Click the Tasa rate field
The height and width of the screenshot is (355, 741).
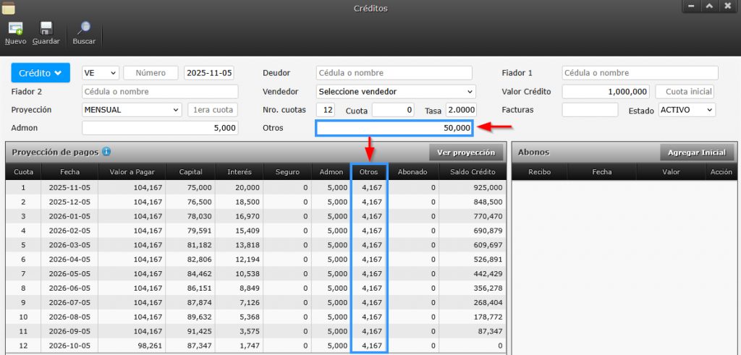(461, 110)
